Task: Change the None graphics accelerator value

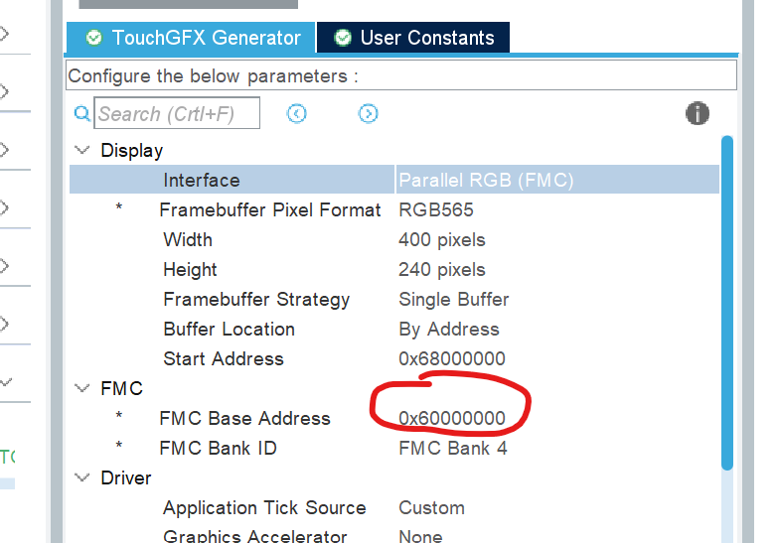Action: 420,536
